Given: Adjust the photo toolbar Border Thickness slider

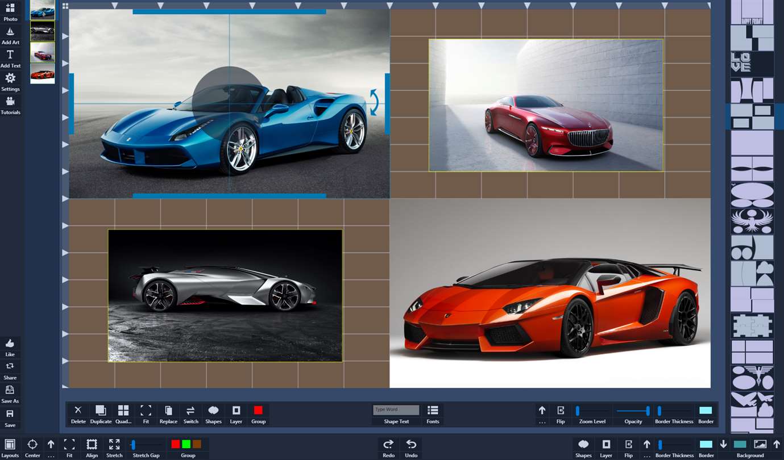Looking at the screenshot, I should click(674, 411).
